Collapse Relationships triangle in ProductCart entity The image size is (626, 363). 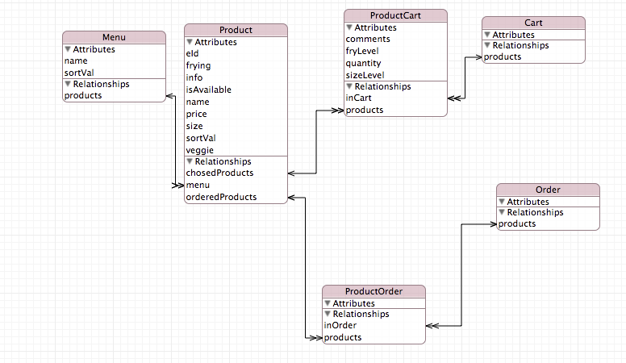coord(349,86)
